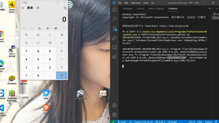The image size is (219, 123).
Task: Expand the new terminal launch profile dropdown
Action: point(212,9)
